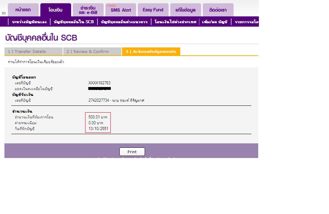Click the จำนวนเงินที่ต้องการโอน label

click(x=34, y=117)
